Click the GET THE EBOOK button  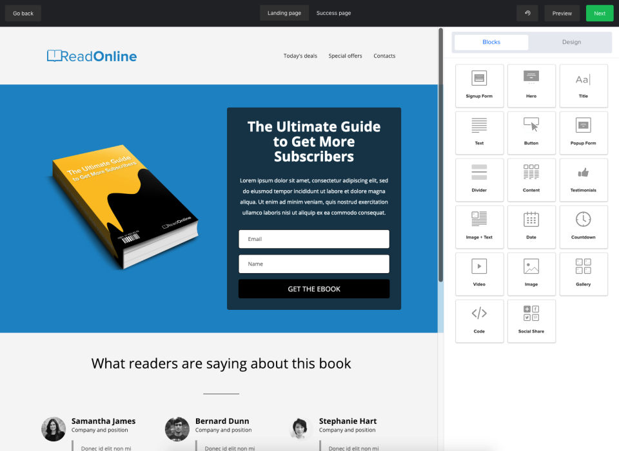point(313,289)
